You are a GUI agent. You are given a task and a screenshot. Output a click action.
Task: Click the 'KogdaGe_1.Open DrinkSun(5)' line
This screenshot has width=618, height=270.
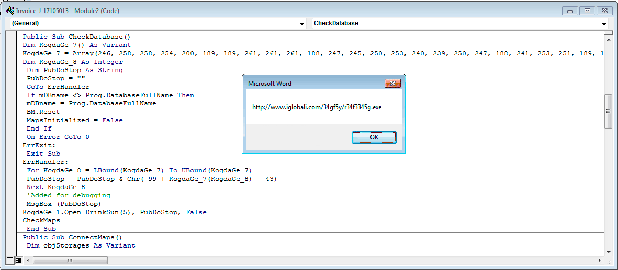click(114, 212)
